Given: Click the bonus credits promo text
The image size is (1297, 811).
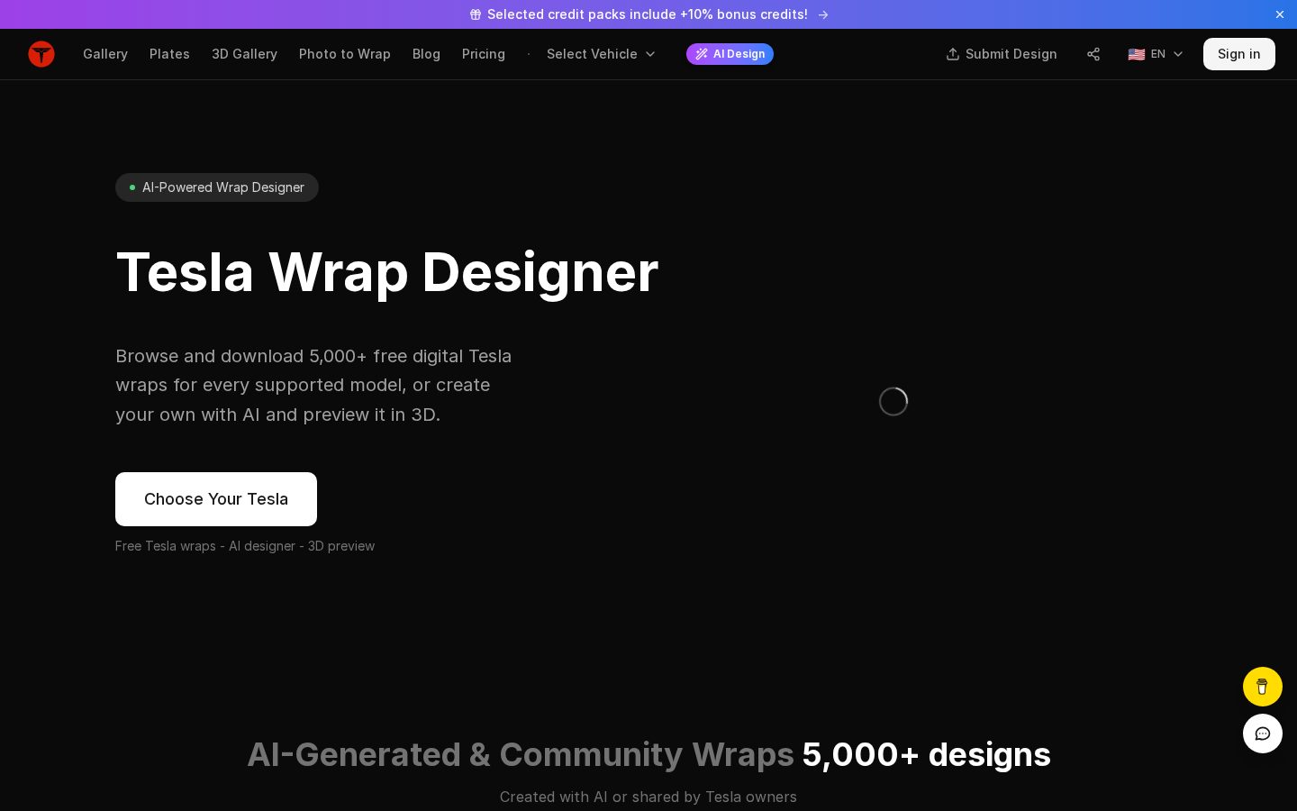Looking at the screenshot, I should [x=648, y=14].
